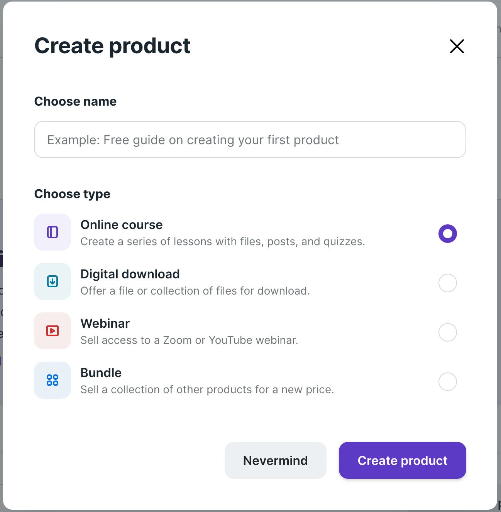
Task: Select the Online course radio button
Action: point(447,233)
